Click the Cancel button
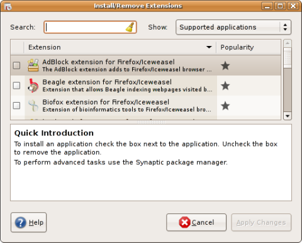The height and width of the screenshot is (243, 302). coord(196,222)
